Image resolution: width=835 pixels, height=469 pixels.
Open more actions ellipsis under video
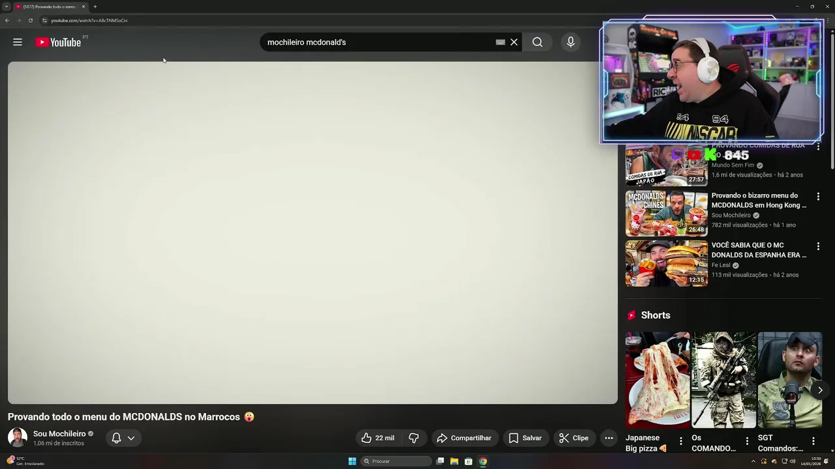609,438
